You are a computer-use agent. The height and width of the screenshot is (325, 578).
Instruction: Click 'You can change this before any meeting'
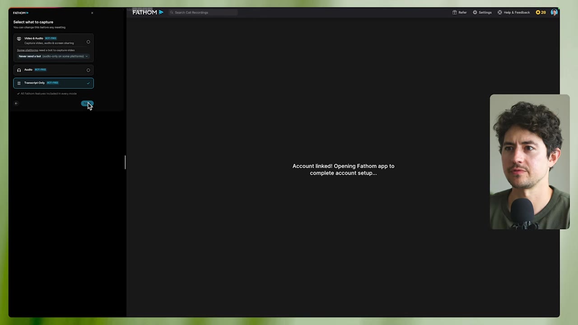[39, 27]
